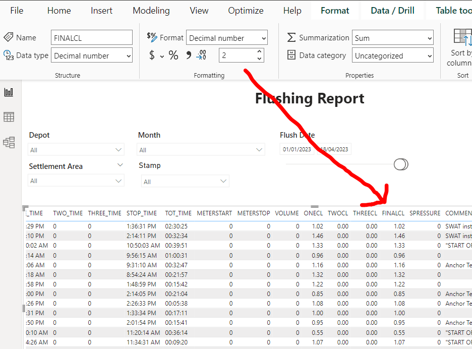Increase decimal places stepper up
Screen dimensions: 472x349
tap(260, 51)
